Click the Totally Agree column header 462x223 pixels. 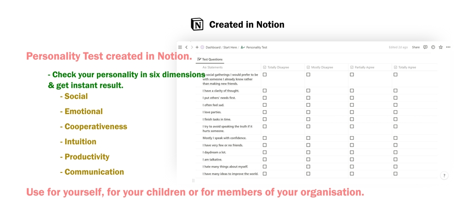click(405, 68)
